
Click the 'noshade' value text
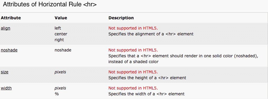tap(63, 50)
